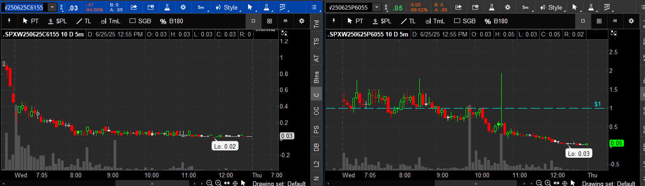Open symbol dropdown next to V250625C6155

[52, 7]
